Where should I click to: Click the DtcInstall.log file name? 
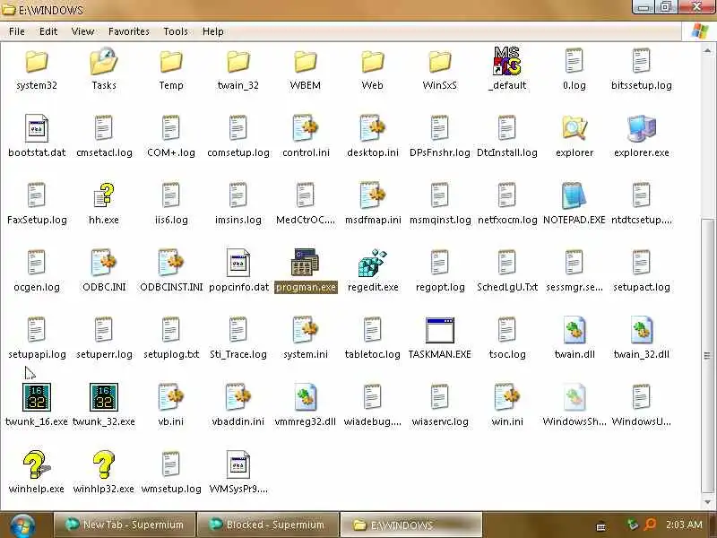[x=507, y=152]
